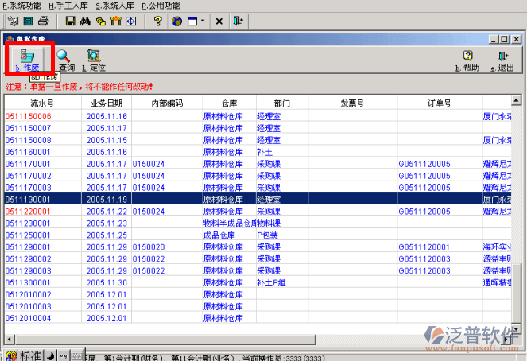Image resolution: width=527 pixels, height=361 pixels.
Task: Sort by the 业务日期 column header
Action: point(107,103)
